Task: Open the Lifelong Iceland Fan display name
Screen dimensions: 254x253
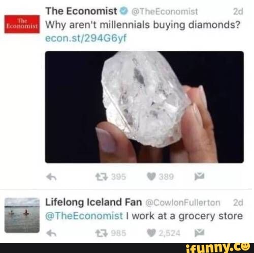Action: [93, 202]
